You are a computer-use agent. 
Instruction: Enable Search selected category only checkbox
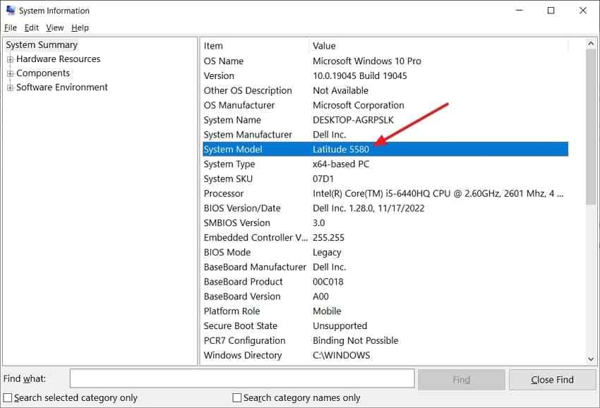pyautogui.click(x=7, y=397)
